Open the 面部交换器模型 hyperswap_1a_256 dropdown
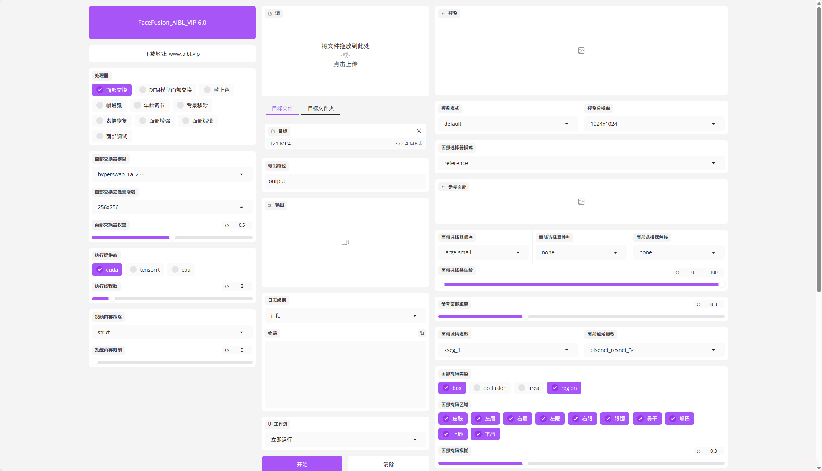 click(x=172, y=174)
